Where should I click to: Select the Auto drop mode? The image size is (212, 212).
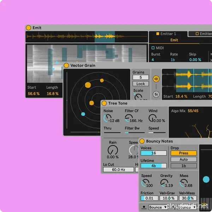(183, 159)
